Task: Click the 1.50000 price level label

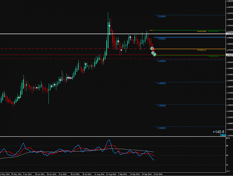Action: 161,39
